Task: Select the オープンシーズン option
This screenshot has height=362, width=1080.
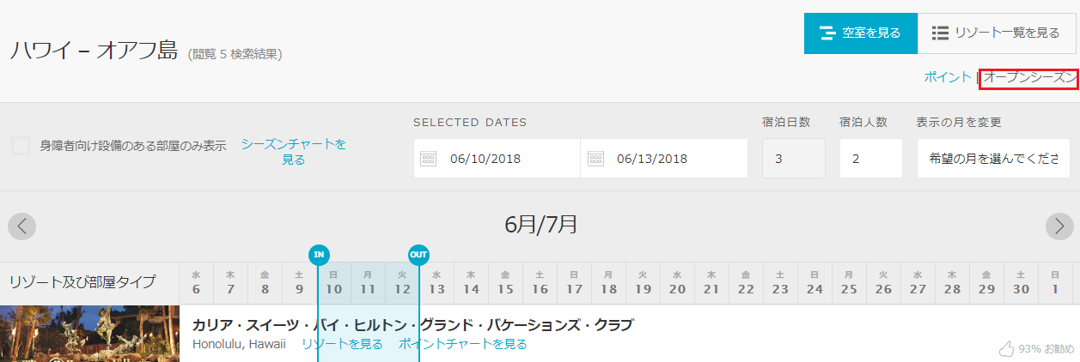Action: click(1029, 77)
